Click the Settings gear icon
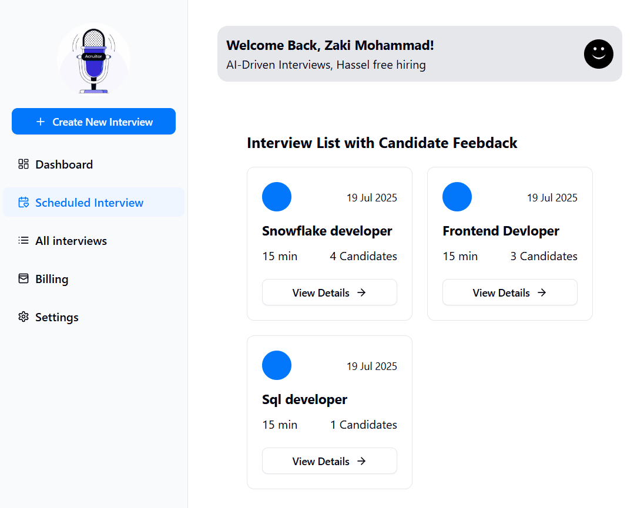 [x=24, y=317]
